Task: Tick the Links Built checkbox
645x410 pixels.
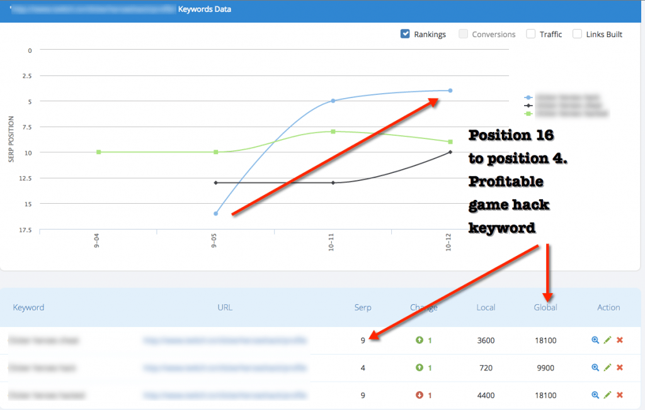Action: coord(577,34)
